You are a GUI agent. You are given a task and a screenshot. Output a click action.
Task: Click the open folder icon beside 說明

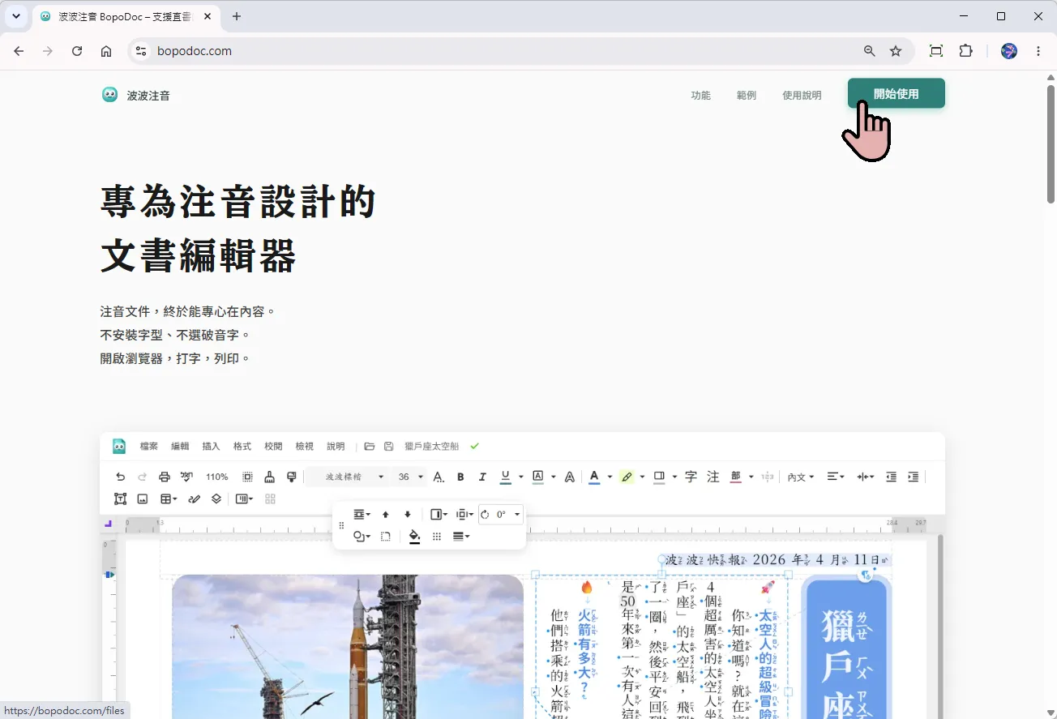[x=370, y=446]
